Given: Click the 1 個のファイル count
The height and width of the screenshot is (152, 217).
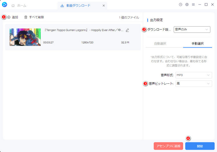Looking at the screenshot, I should click(129, 18).
